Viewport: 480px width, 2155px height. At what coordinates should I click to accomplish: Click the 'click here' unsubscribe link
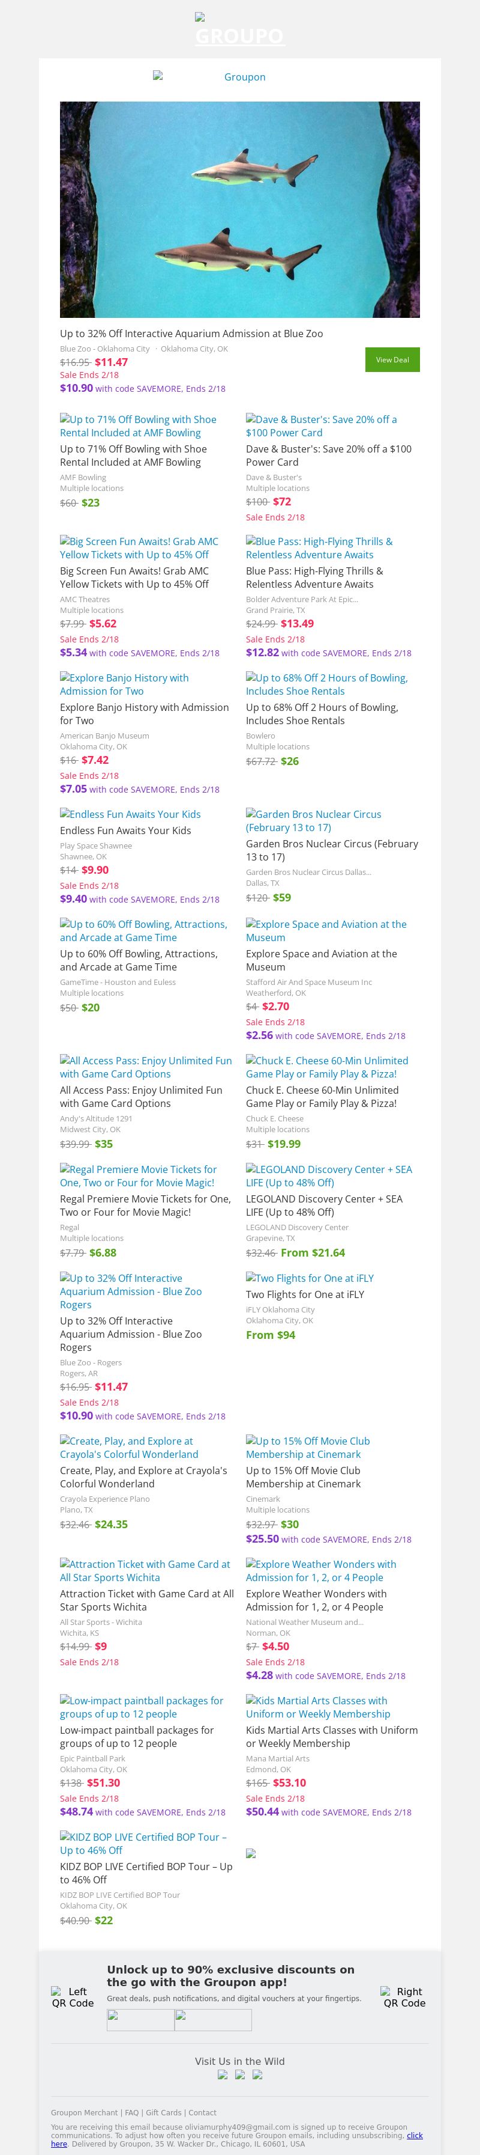click(x=414, y=2135)
